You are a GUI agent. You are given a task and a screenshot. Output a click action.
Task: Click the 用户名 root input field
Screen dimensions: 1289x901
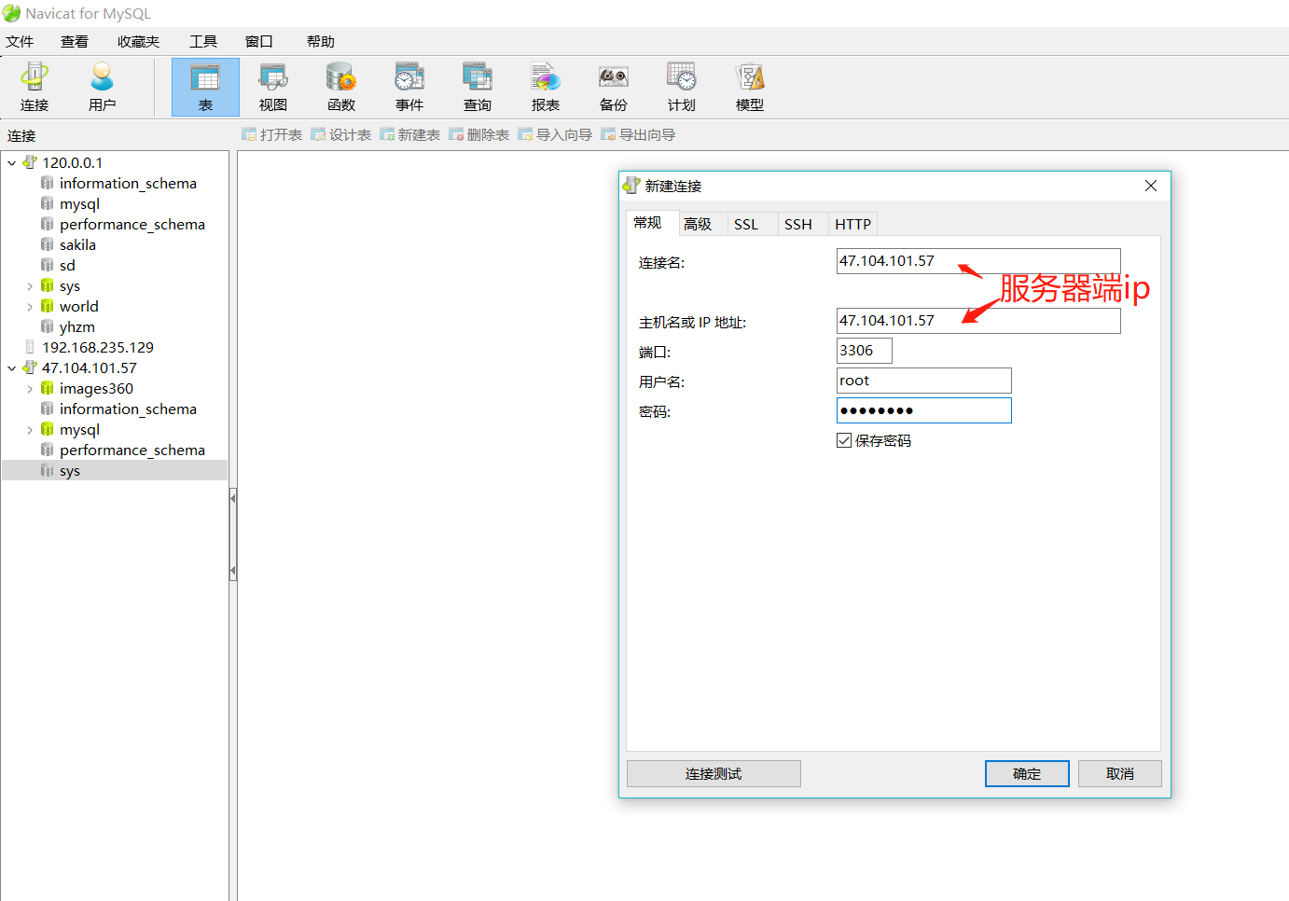tap(924, 381)
